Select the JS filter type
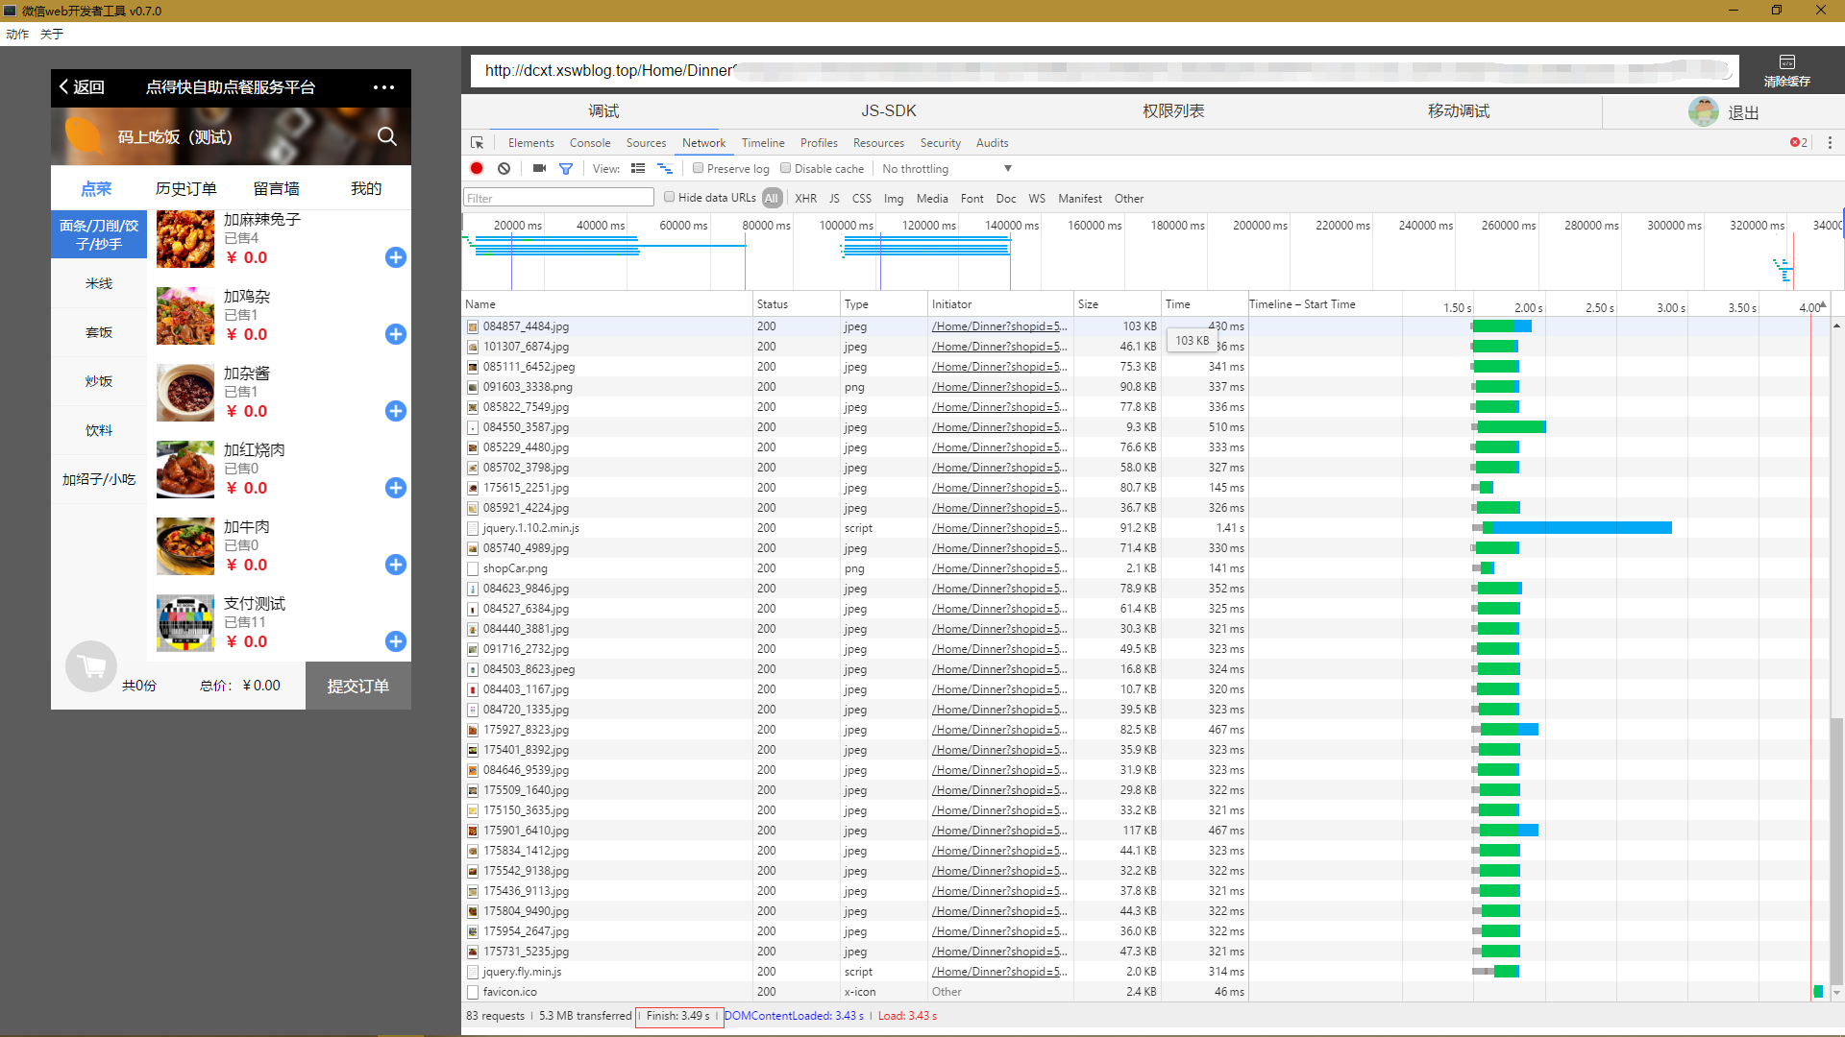This screenshot has width=1845, height=1037. point(834,199)
